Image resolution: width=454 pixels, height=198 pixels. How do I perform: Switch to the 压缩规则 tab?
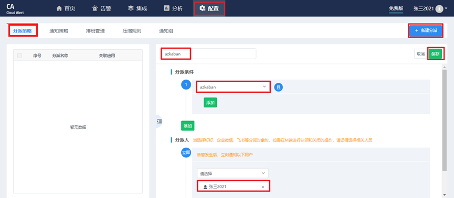pyautogui.click(x=132, y=31)
